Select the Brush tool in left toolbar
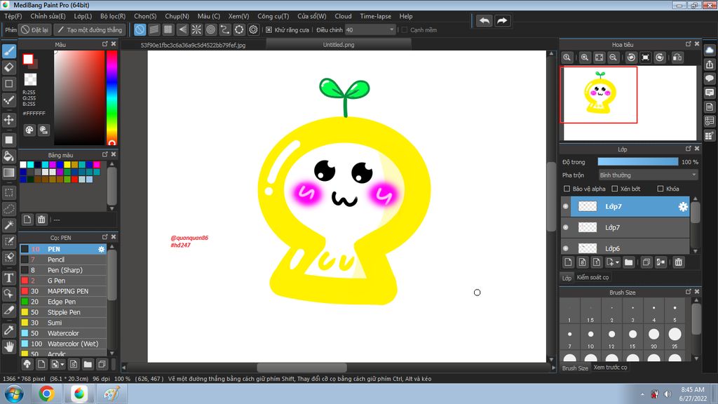This screenshot has width=718, height=404. coord(8,51)
